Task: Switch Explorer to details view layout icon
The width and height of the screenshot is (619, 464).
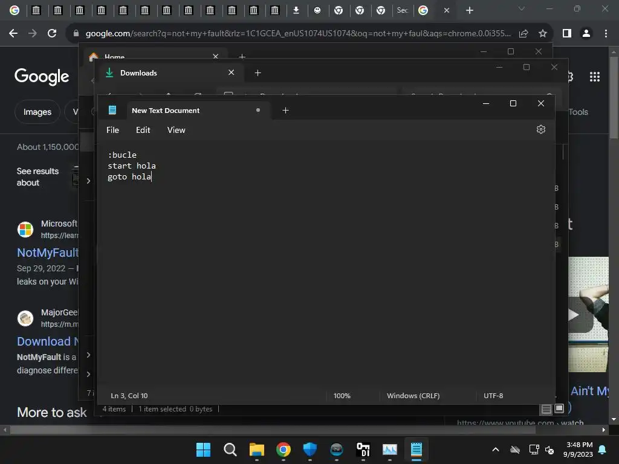Action: (546, 409)
